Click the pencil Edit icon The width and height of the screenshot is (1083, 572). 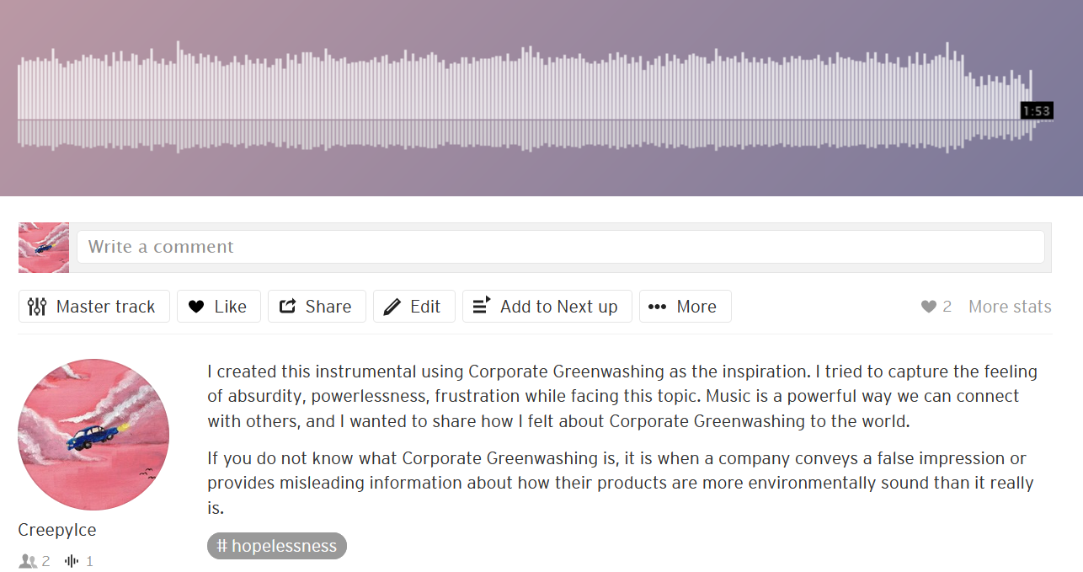(x=392, y=307)
